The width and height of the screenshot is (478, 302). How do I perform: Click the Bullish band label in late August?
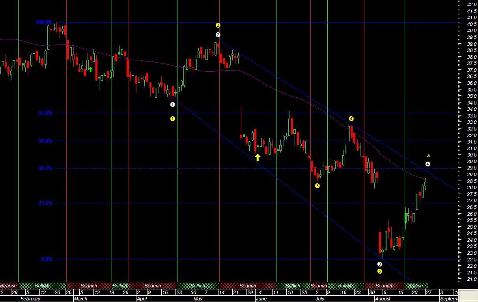[x=416, y=286]
